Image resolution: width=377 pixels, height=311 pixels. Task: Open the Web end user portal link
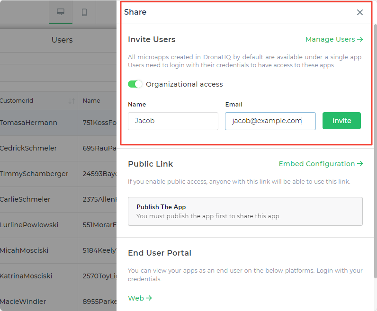click(x=140, y=298)
